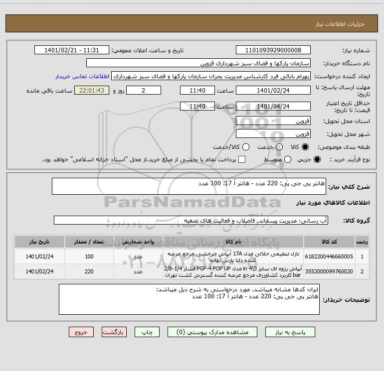
Task: Click the response deadline date 1401/02/24 field
Action: pos(273,90)
